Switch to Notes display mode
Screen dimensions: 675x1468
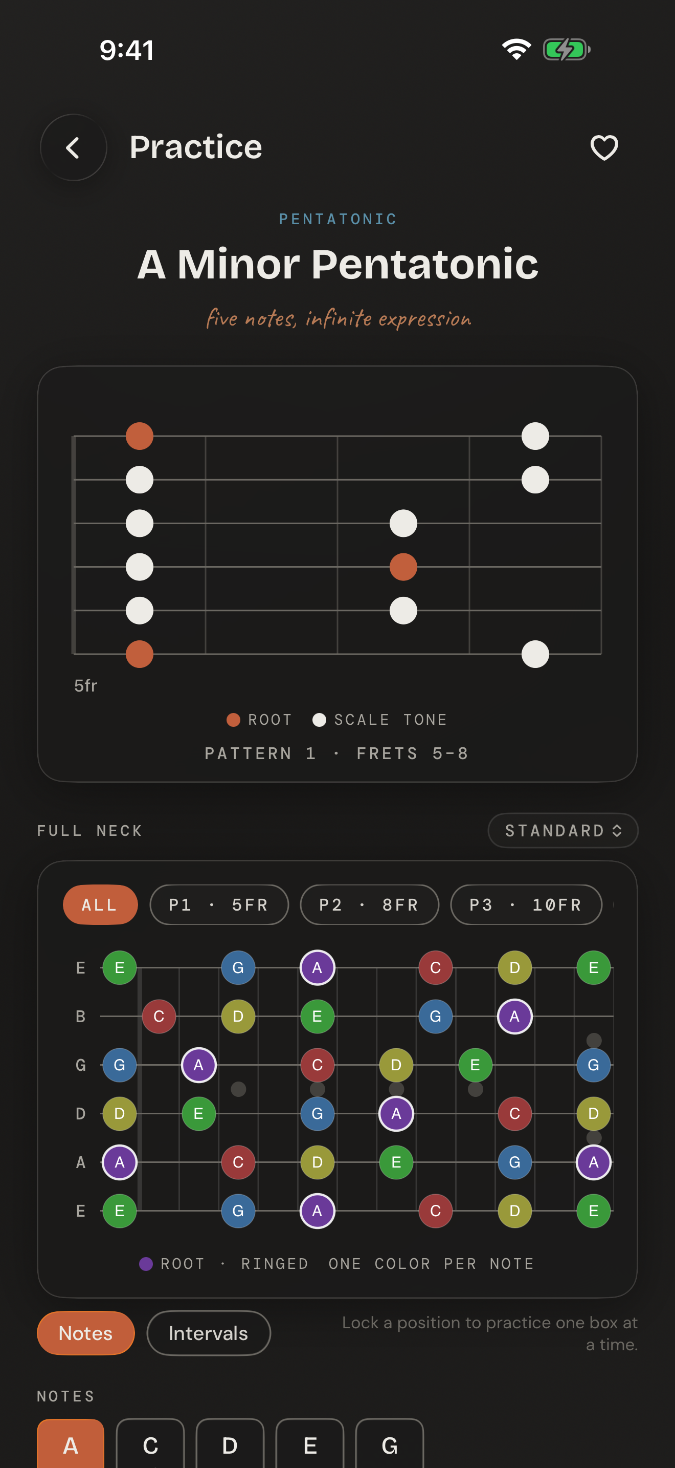pos(86,1333)
